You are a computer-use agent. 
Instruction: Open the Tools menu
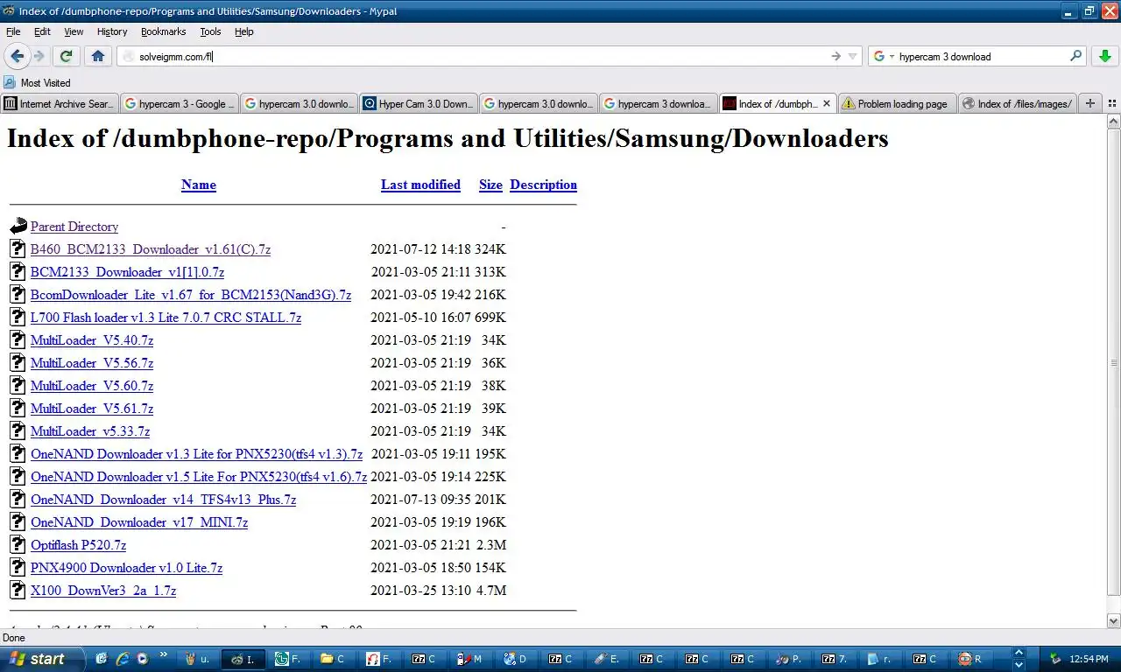pos(210,31)
